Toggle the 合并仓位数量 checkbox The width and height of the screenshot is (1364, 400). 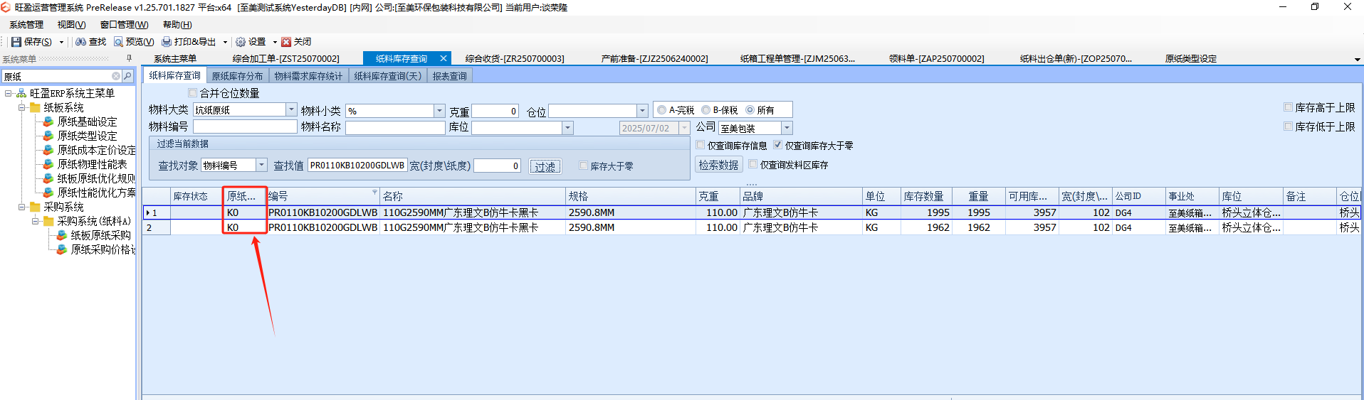coord(192,93)
